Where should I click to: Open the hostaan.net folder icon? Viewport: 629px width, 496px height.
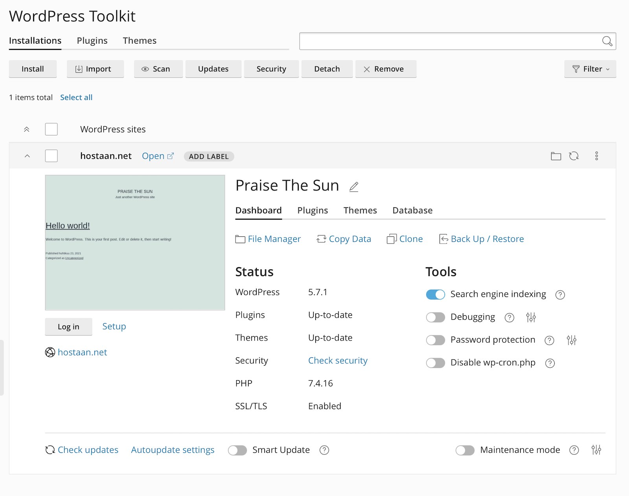(556, 156)
